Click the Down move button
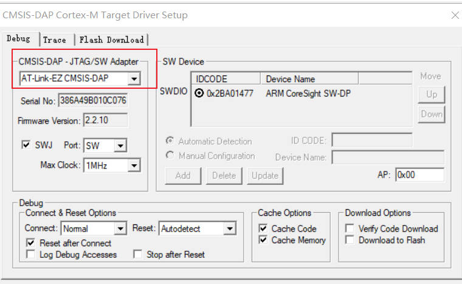 pyautogui.click(x=432, y=114)
